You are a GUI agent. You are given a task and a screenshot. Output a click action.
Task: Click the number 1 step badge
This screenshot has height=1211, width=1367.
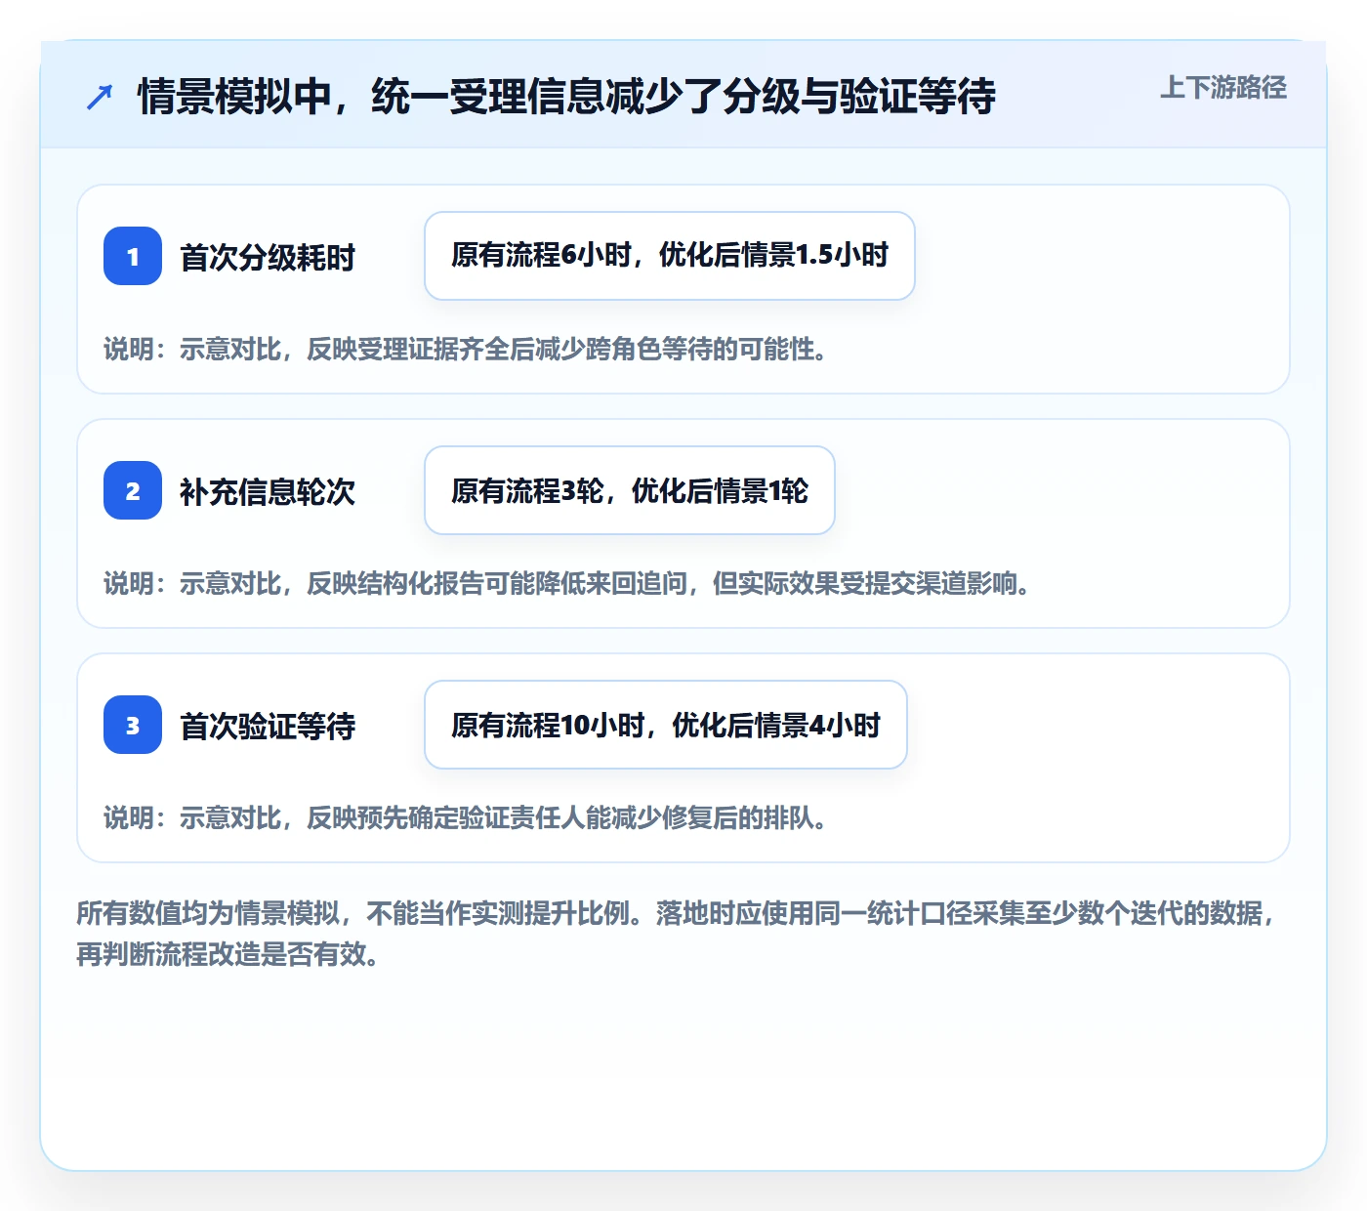(133, 256)
